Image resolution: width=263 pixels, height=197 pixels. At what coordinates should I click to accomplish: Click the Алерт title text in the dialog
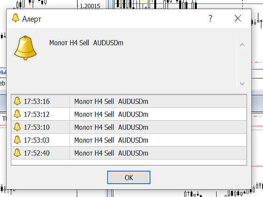coord(32,19)
